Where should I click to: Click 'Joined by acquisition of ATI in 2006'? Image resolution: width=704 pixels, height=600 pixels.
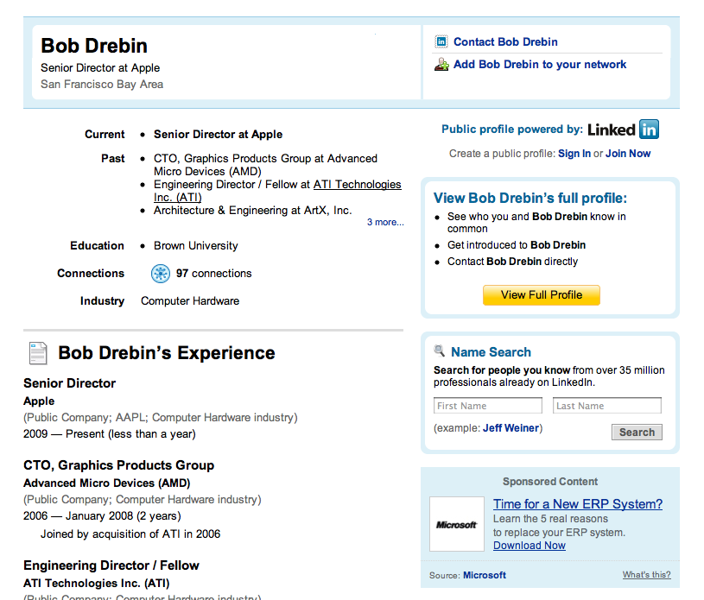(x=130, y=534)
